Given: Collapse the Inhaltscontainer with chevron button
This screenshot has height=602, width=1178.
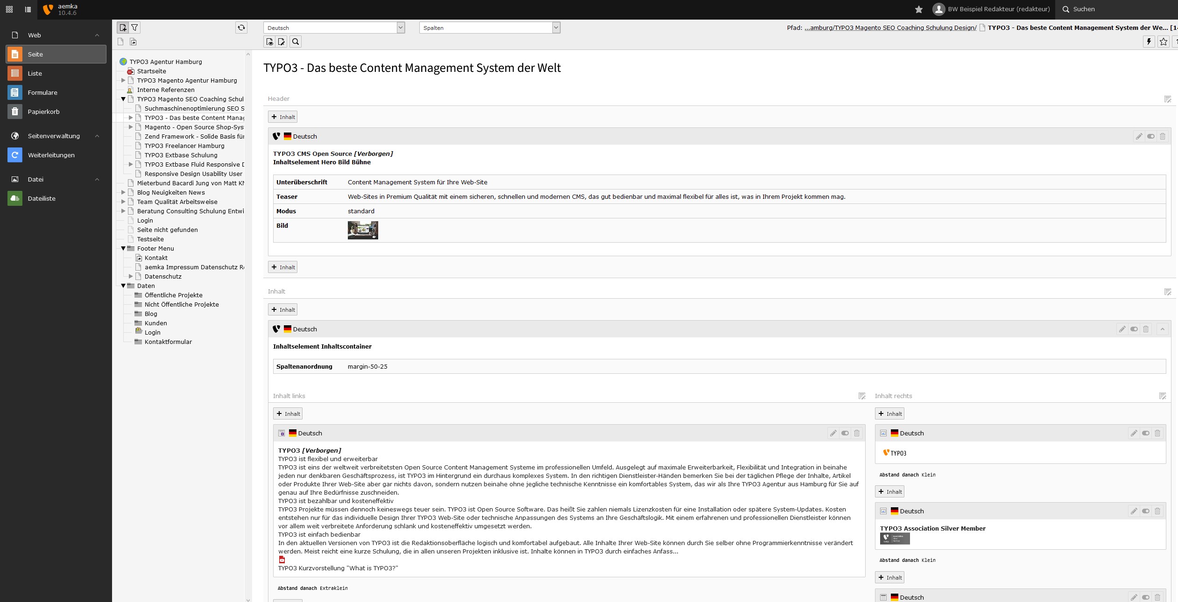Looking at the screenshot, I should [1163, 329].
